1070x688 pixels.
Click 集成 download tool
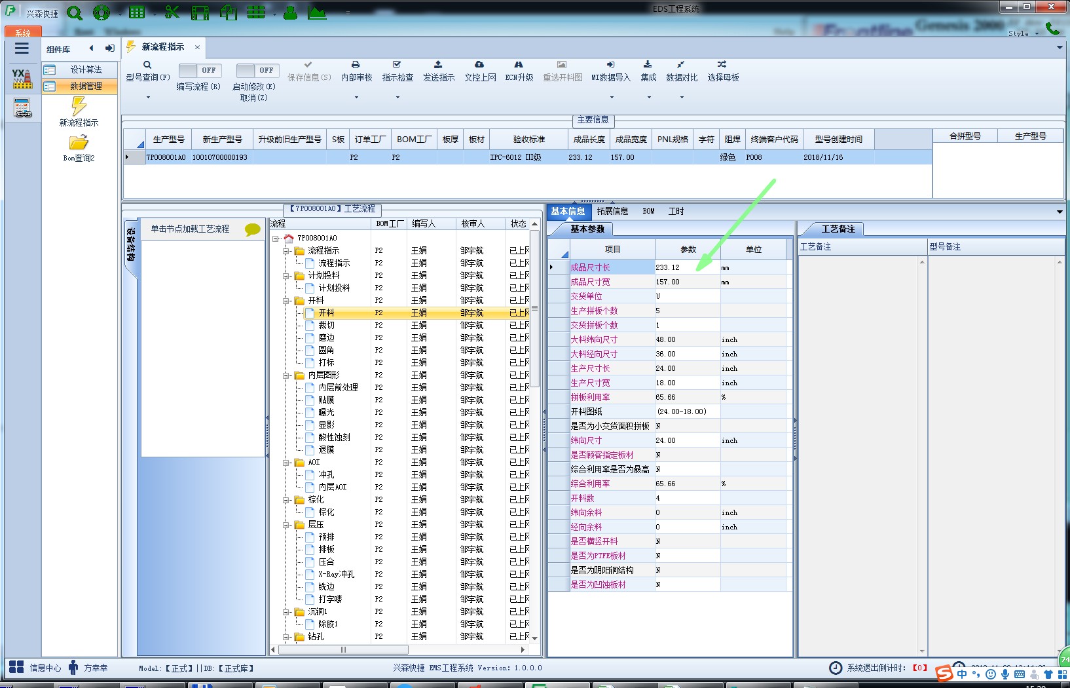[x=648, y=71]
